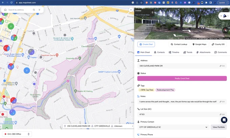The width and height of the screenshot is (230, 138).
Task: Click the Publix Super Market pin
Action: (x=23, y=55)
